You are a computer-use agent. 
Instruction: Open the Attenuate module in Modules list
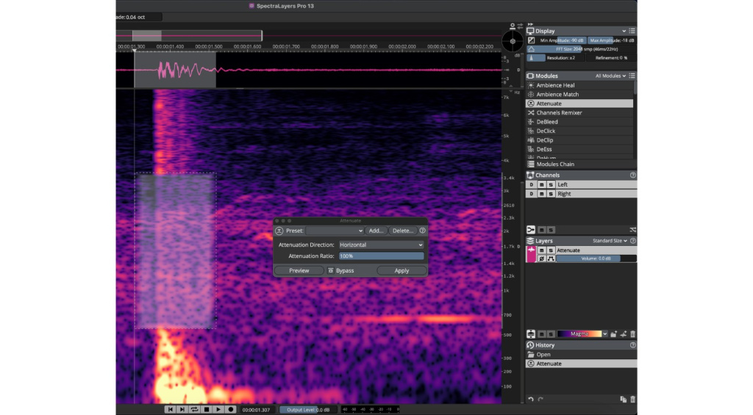pos(579,104)
